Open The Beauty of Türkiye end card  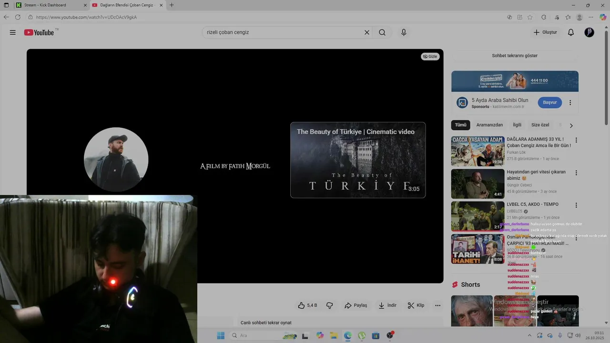[358, 160]
